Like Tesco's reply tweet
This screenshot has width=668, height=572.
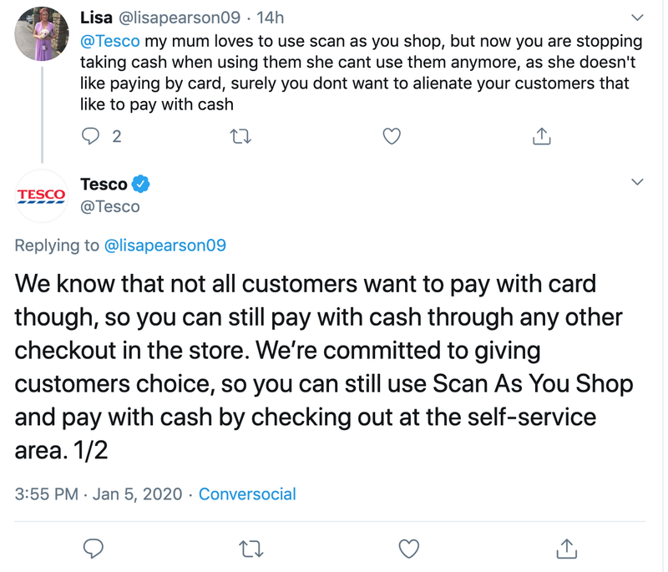click(408, 548)
